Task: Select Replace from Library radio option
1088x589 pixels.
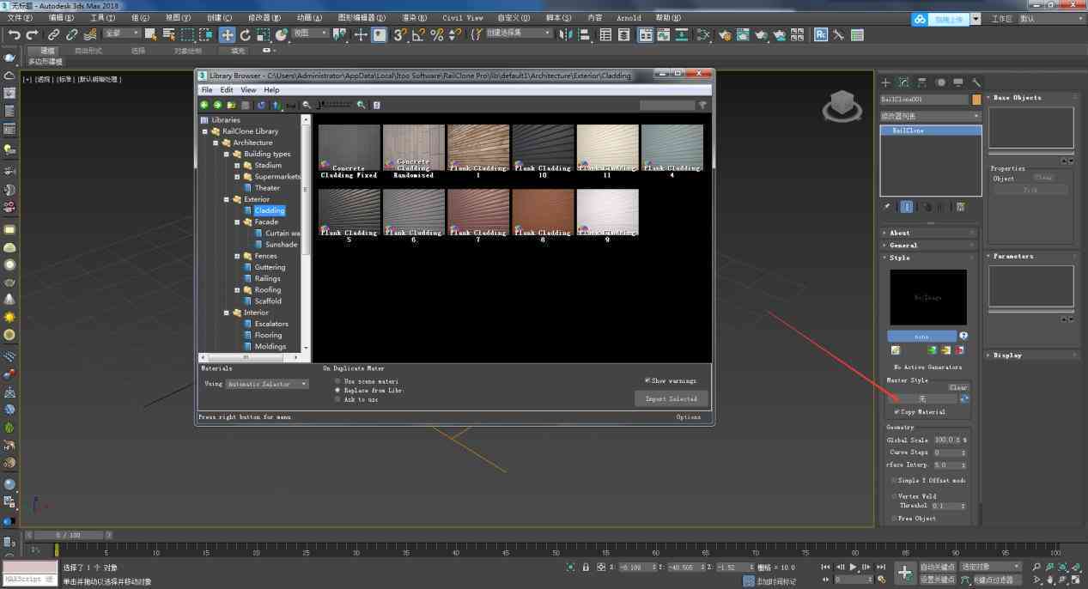Action: (337, 390)
